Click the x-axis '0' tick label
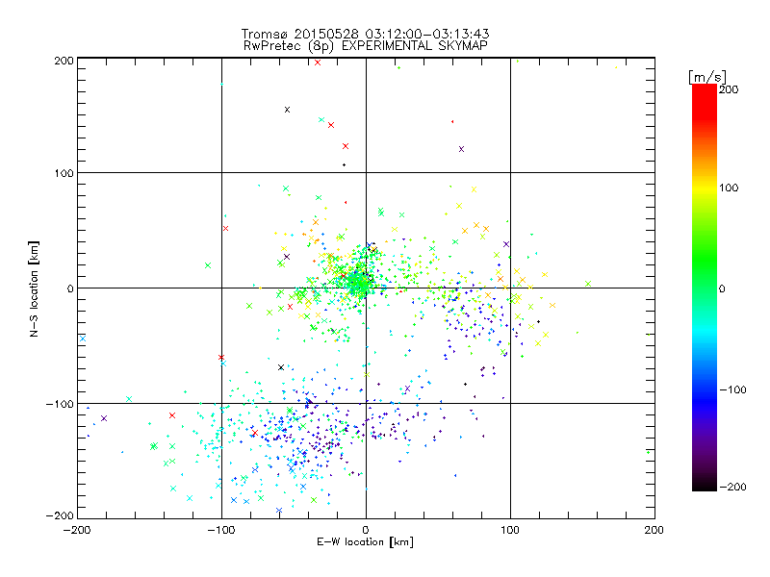The image size is (770, 577). pyautogui.click(x=366, y=530)
